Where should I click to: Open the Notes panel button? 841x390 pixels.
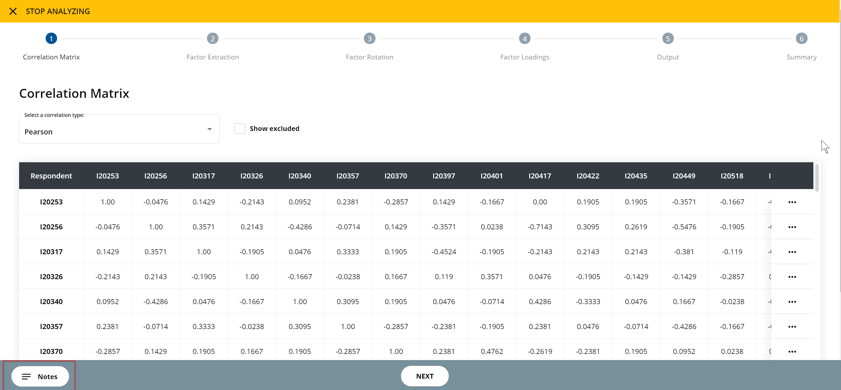[x=40, y=376]
